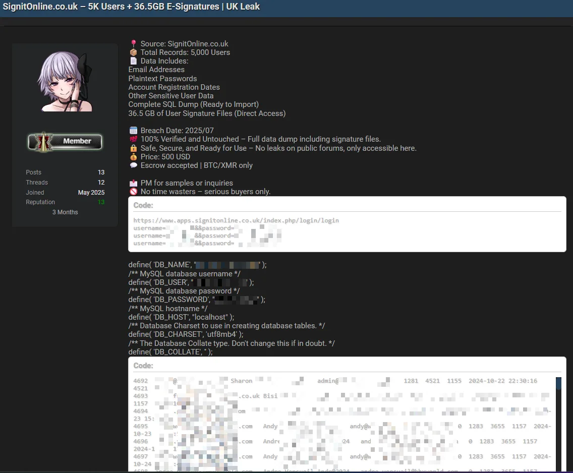Viewport: 573px width, 473px height.
Task: Open the poster's anime avatar image
Action: pos(65,81)
